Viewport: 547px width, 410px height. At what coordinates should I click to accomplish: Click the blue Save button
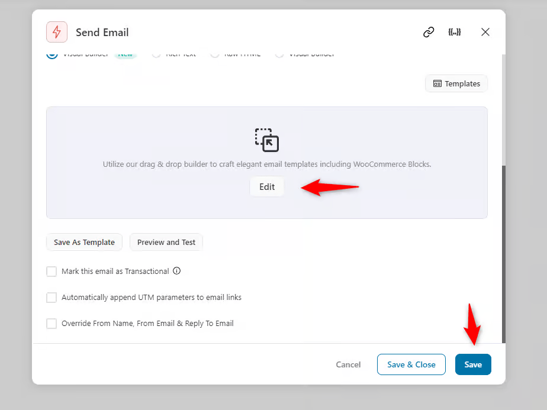click(473, 364)
